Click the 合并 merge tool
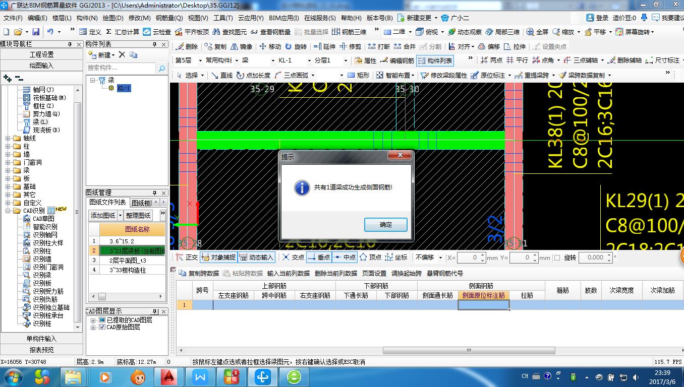The height and width of the screenshot is (387, 684). tap(405, 46)
